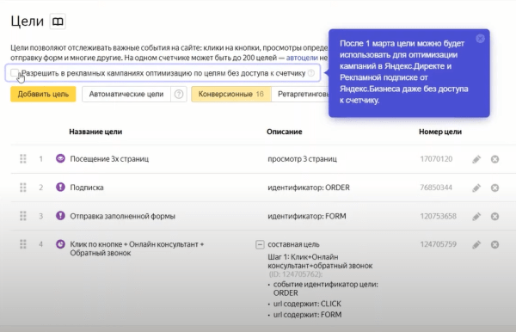Image resolution: width=516 pixels, height=332 pixels.
Task: Click composite description label составная цель
Action: (x=293, y=244)
